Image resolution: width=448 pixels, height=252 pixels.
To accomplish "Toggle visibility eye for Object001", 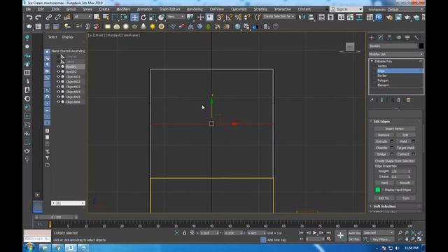I will 58,76.
